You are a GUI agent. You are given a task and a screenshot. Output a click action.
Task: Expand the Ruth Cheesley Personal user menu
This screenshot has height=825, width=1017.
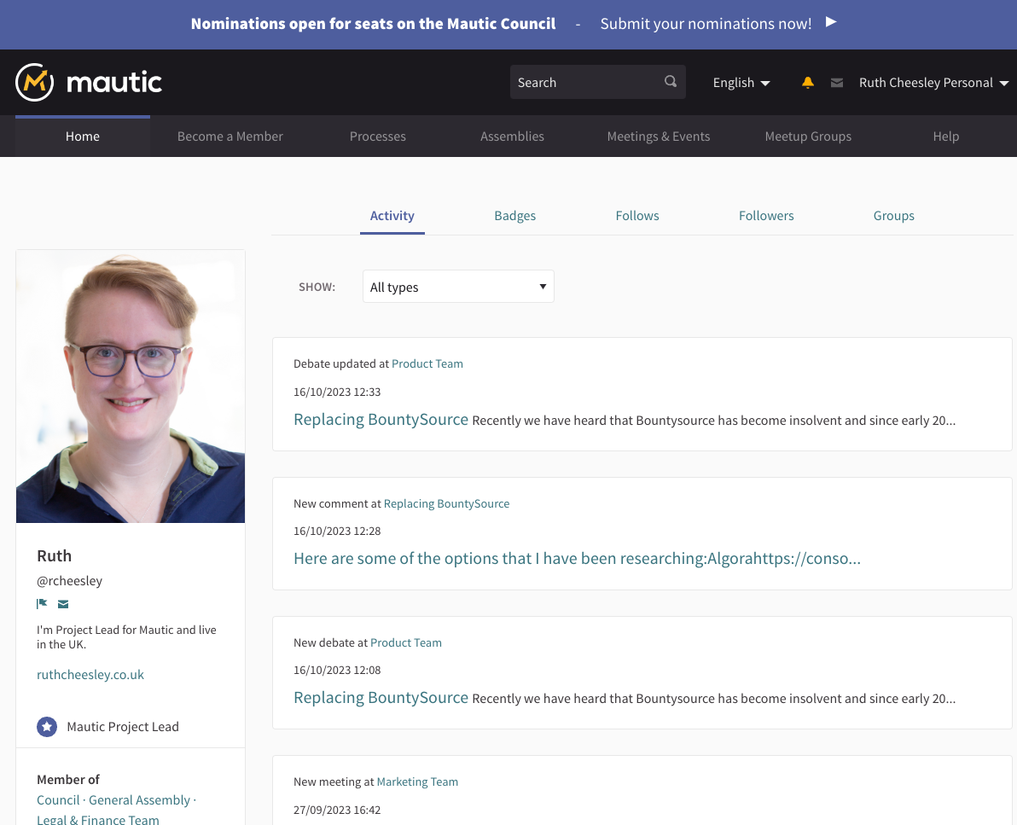(933, 83)
